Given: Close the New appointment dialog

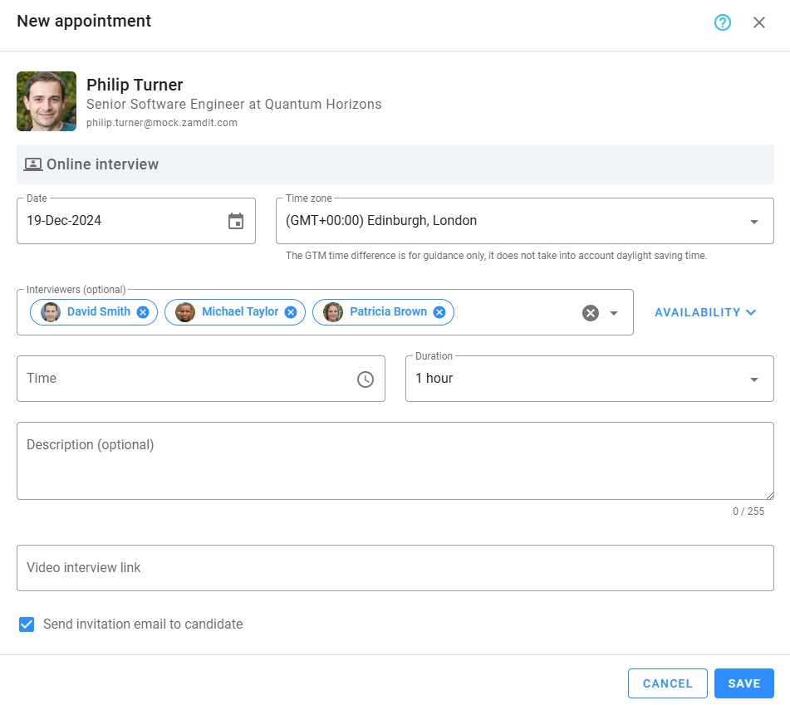Looking at the screenshot, I should point(759,22).
